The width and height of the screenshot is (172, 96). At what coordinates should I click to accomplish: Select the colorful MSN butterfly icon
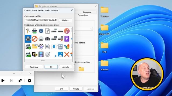click(67, 46)
